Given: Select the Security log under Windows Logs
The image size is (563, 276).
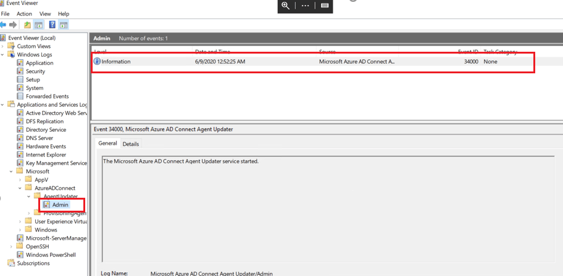Looking at the screenshot, I should pyautogui.click(x=35, y=71).
